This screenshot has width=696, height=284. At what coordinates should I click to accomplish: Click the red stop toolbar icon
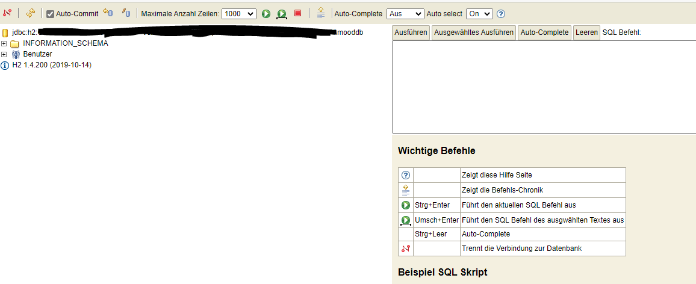pos(298,13)
